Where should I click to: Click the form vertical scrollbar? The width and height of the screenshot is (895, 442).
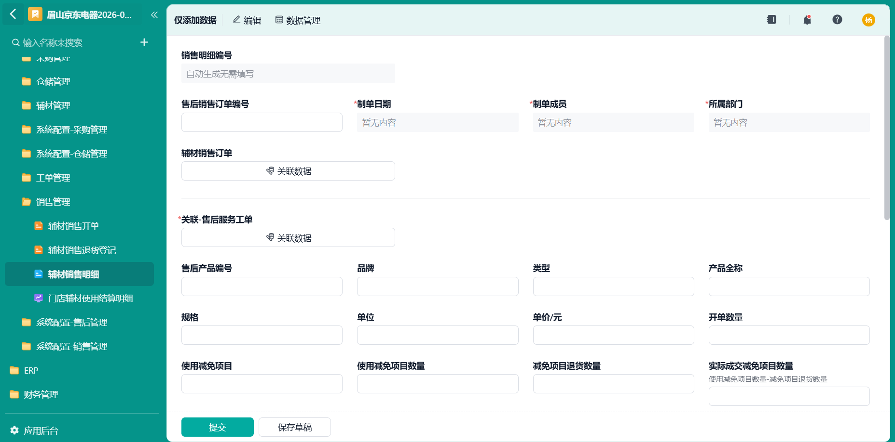pos(887,128)
